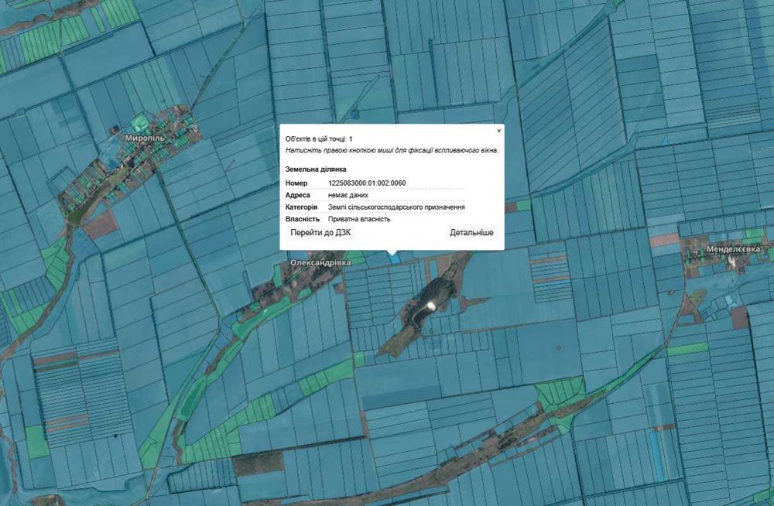
Task: Close the parcel info popup
Action: 498,131
